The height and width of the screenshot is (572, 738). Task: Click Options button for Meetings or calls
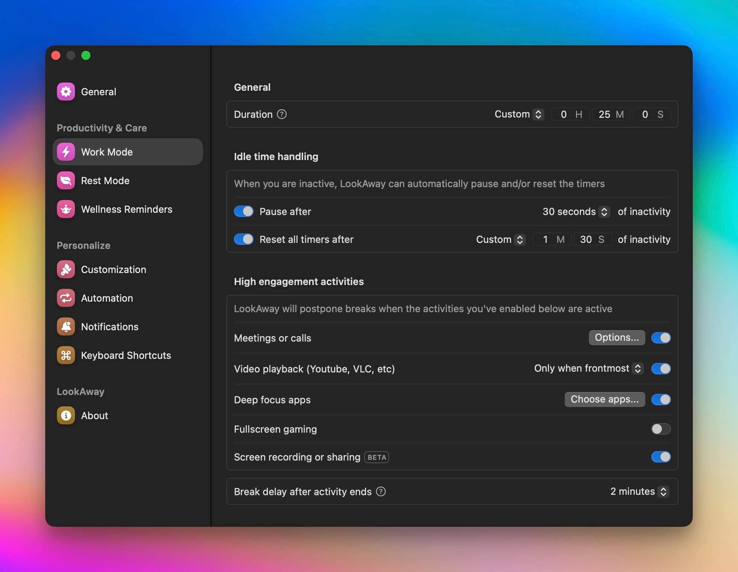pos(617,337)
